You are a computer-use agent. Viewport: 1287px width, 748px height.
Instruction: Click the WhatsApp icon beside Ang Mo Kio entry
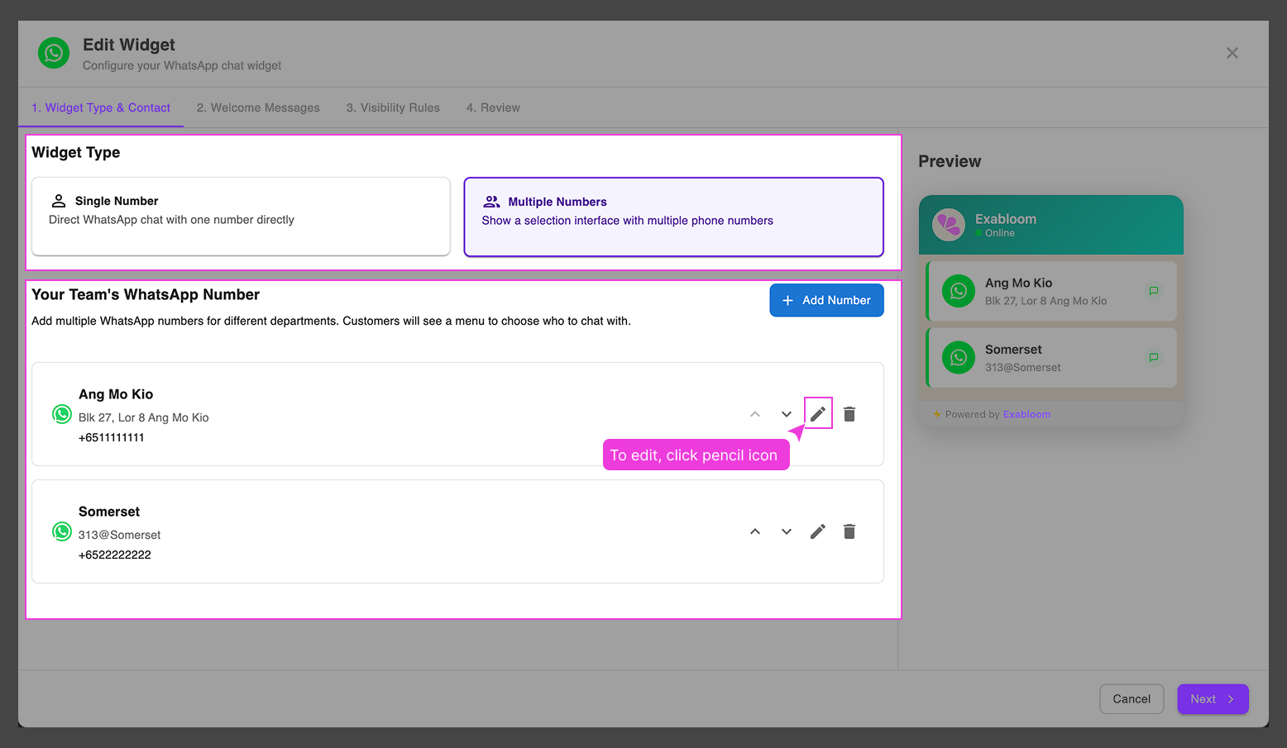pos(62,414)
